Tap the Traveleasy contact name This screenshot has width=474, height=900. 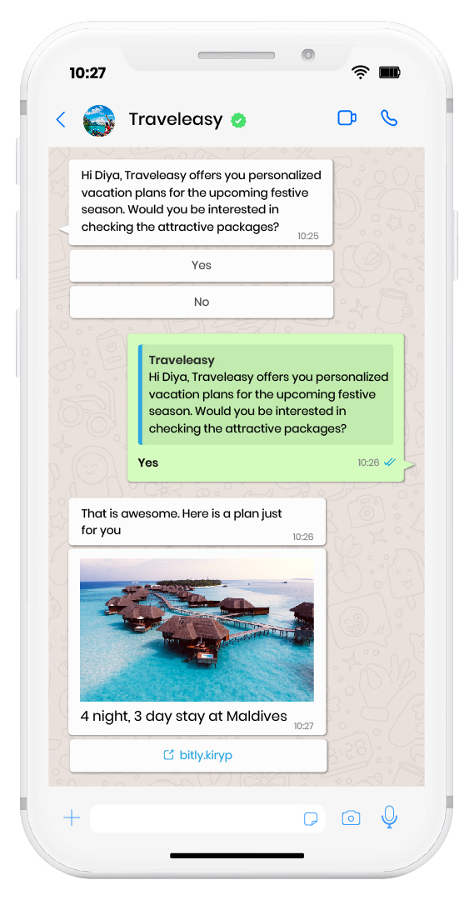[x=176, y=119]
